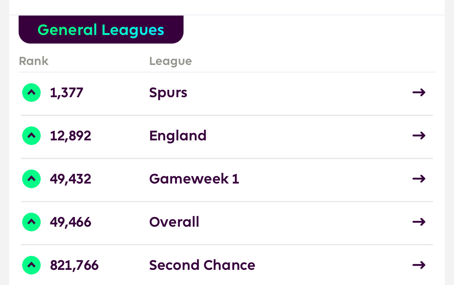Viewport: 454px width, 285px height.
Task: Open Second Chance league via its right arrow
Action: click(419, 265)
